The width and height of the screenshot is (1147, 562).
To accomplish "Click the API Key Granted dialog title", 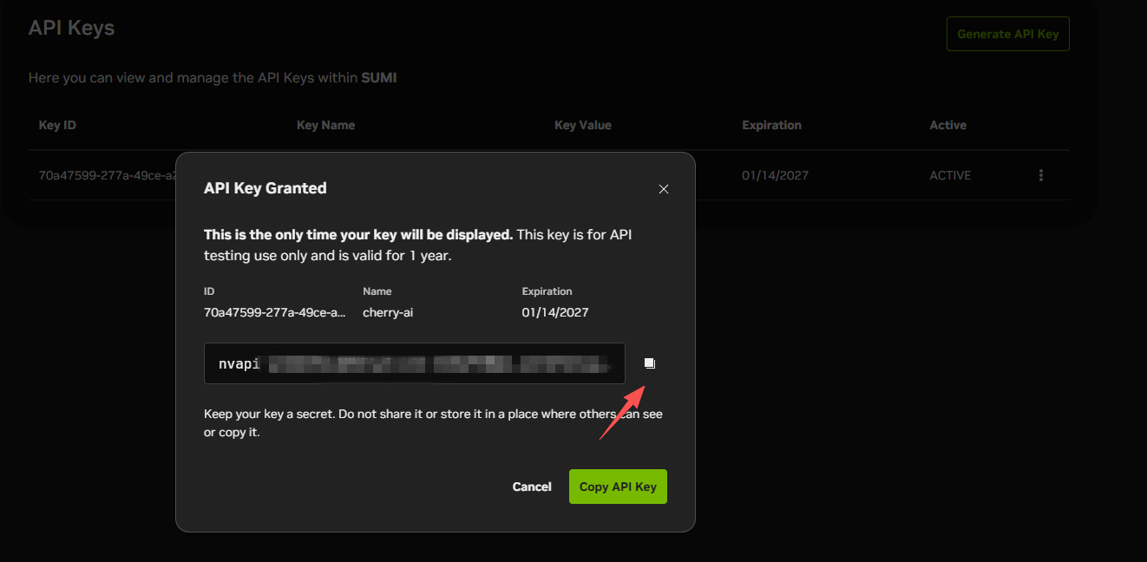I will [265, 188].
